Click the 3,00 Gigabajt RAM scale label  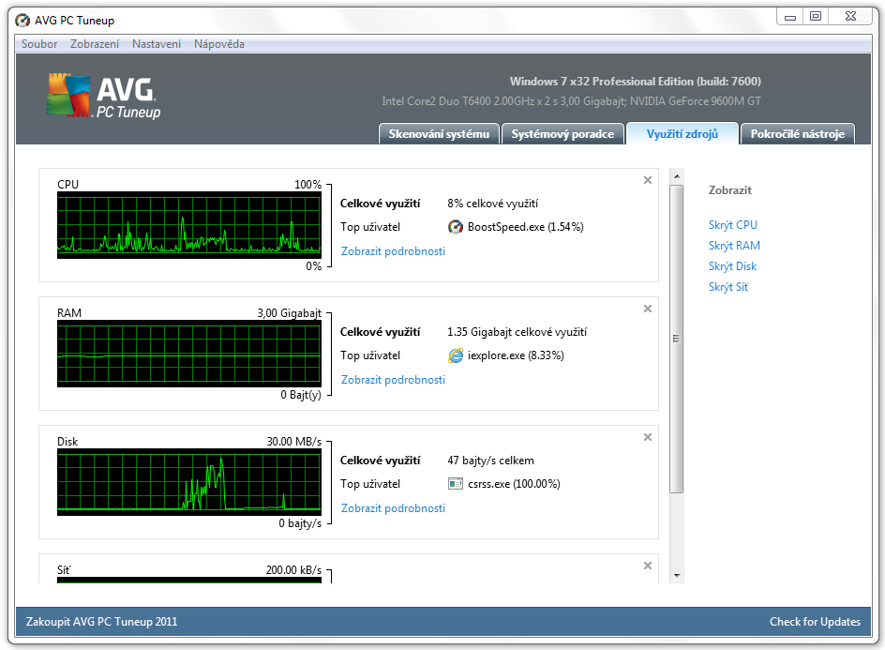pyautogui.click(x=290, y=313)
